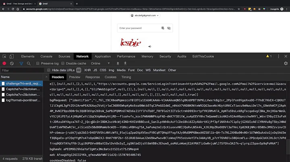
Task: Switch to the Performance panel tab
Action: pyautogui.click(x=126, y=56)
